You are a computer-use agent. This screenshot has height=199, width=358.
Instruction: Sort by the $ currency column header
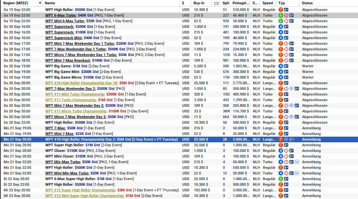183,3
